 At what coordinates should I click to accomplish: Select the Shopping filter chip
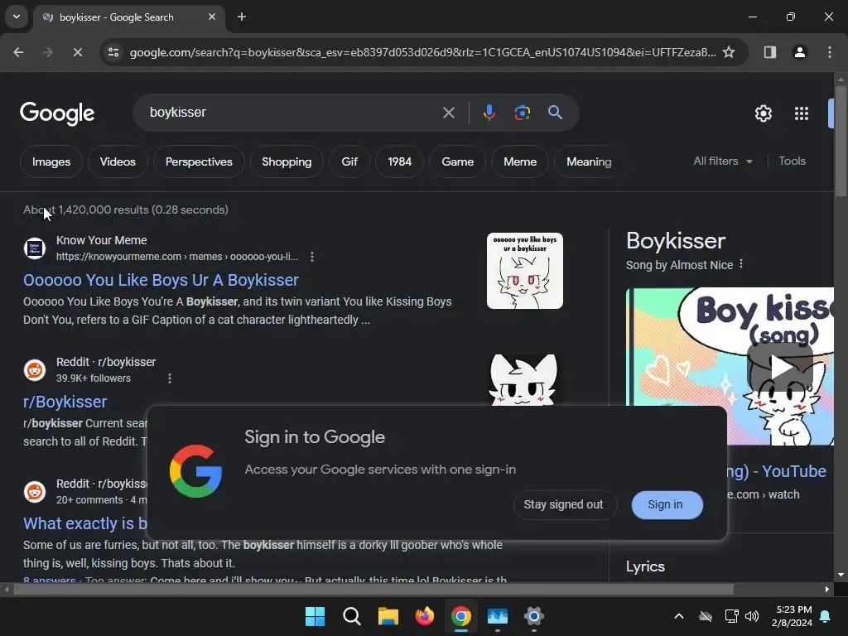point(287,161)
